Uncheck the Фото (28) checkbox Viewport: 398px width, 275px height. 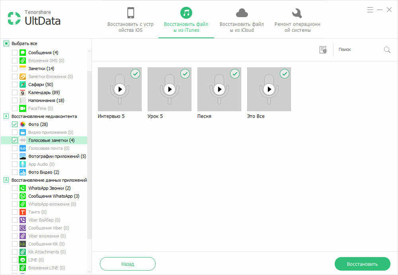(x=15, y=124)
